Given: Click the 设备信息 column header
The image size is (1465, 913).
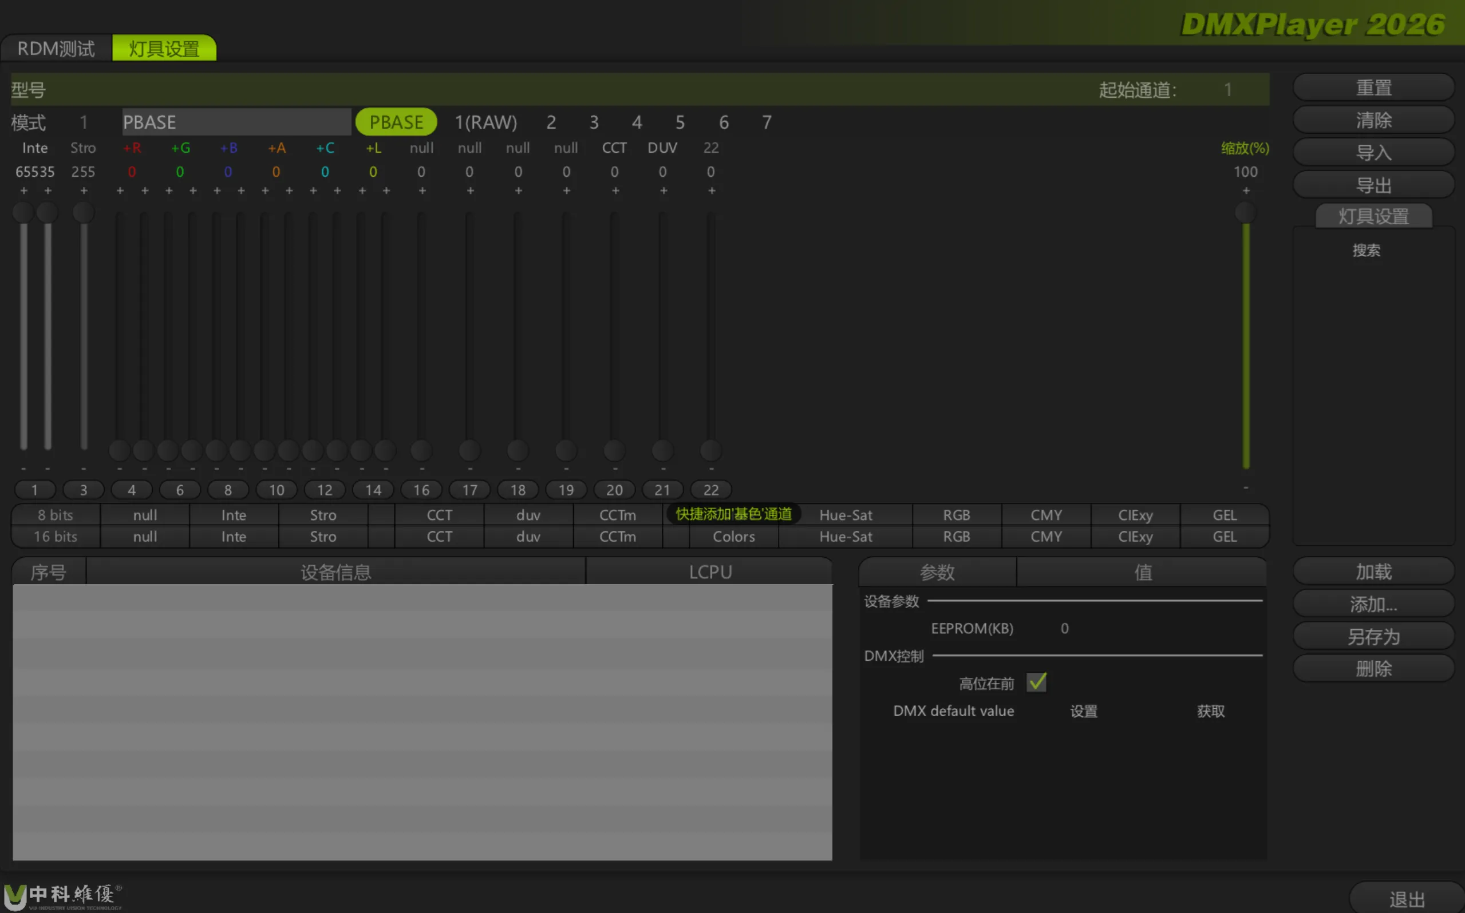Looking at the screenshot, I should pos(336,572).
